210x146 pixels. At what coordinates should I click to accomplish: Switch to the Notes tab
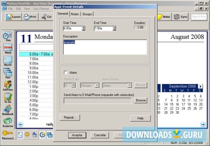click(x=75, y=14)
